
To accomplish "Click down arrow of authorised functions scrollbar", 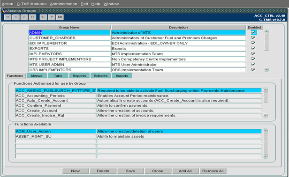I will pyautogui.click(x=266, y=116).
